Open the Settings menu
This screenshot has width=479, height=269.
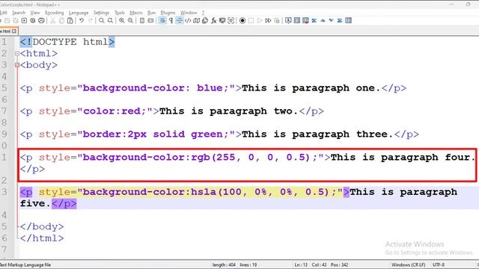101,13
